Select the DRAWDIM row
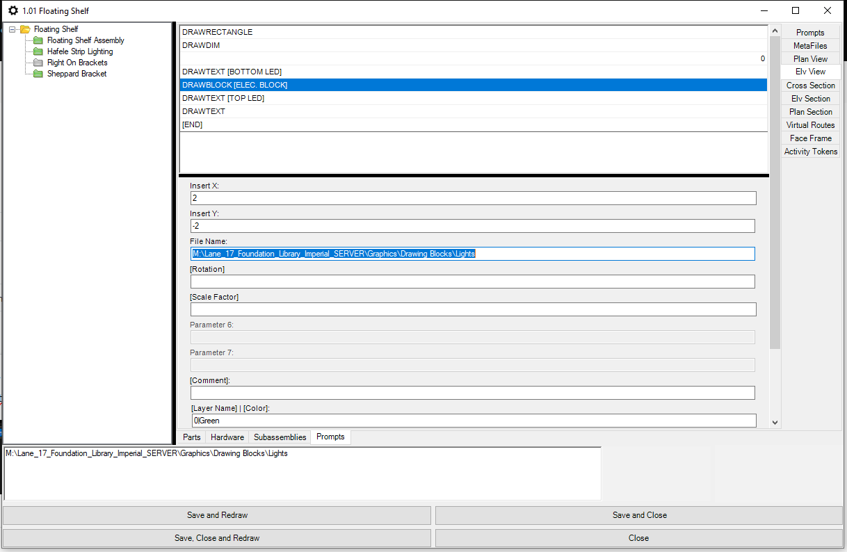Viewport: 847px width, 552px height. click(474, 45)
